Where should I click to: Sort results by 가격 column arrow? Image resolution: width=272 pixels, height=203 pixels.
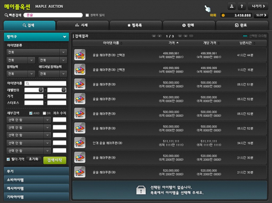point(177,43)
